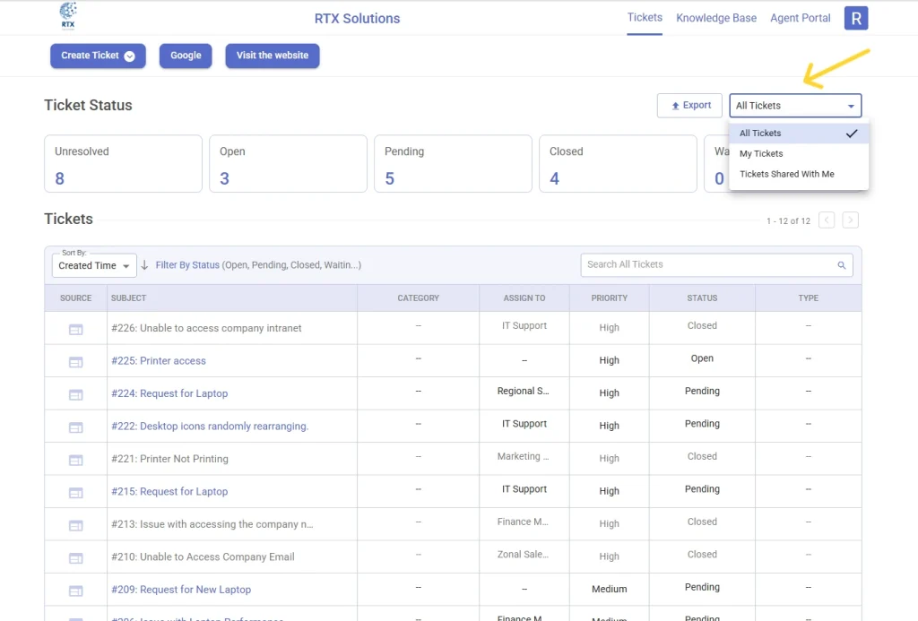Open the Created Time sort dropdown
This screenshot has height=621, width=918.
tap(93, 266)
